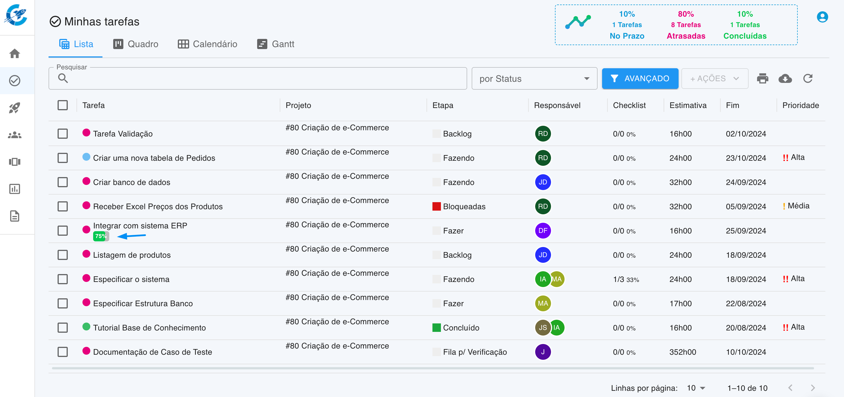This screenshot has height=397, width=844.
Task: Click the print icon
Action: [762, 79]
